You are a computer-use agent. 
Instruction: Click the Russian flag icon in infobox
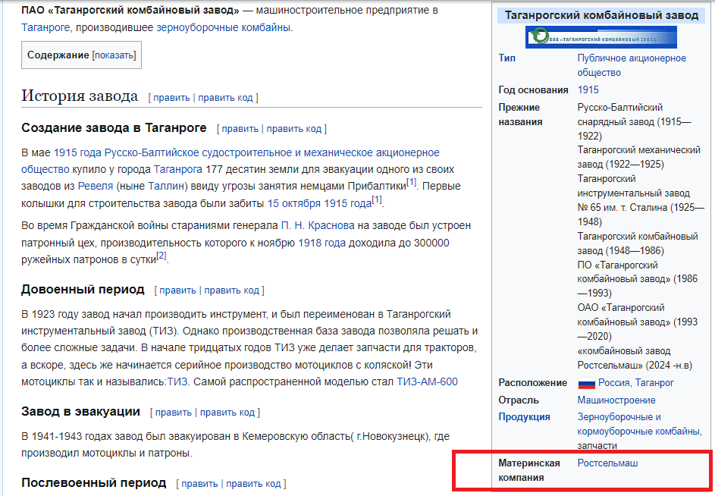(x=586, y=383)
